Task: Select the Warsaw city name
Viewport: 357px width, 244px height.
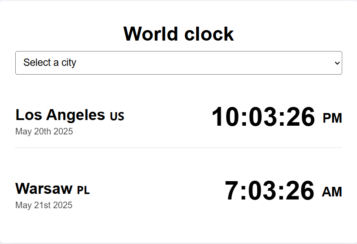Action: 44,189
